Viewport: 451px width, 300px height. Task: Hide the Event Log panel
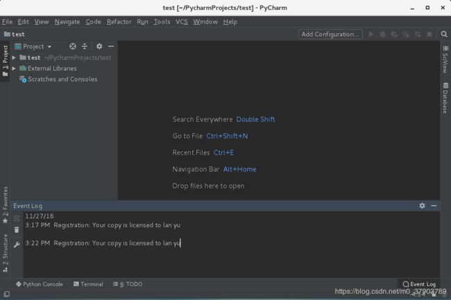point(434,206)
